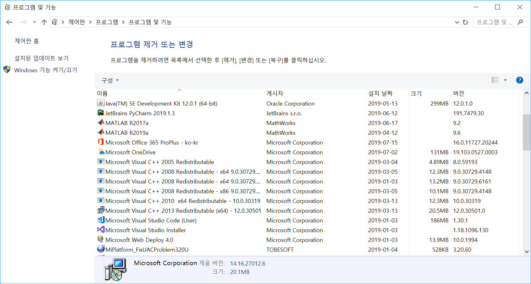The width and height of the screenshot is (531, 284).
Task: Click the Java SE Development Kit icon
Action: pos(101,103)
